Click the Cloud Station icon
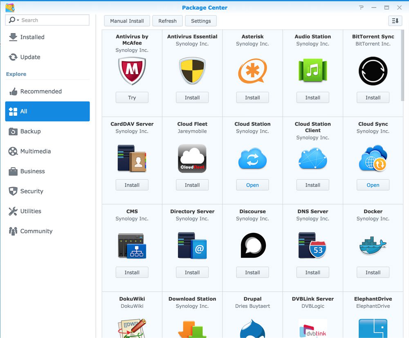The height and width of the screenshot is (338, 409). tap(252, 158)
